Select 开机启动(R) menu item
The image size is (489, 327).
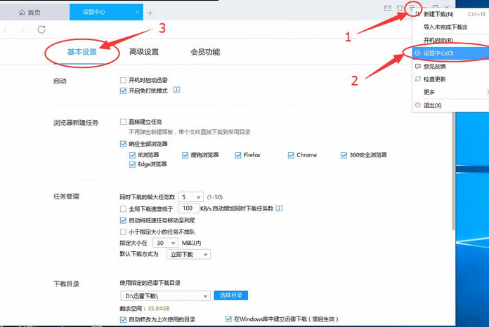tap(450, 40)
